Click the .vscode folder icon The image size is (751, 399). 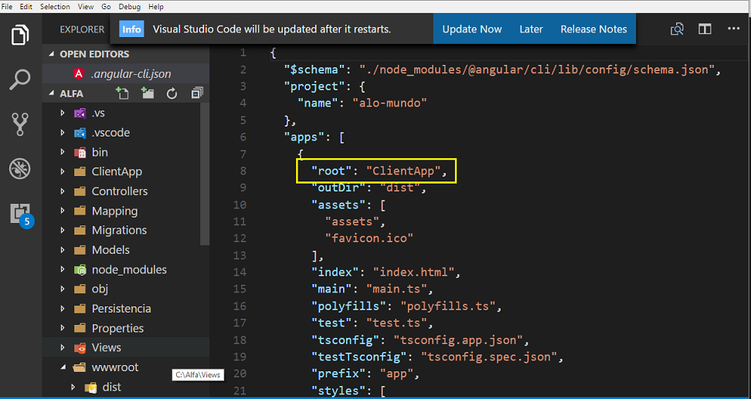(80, 133)
